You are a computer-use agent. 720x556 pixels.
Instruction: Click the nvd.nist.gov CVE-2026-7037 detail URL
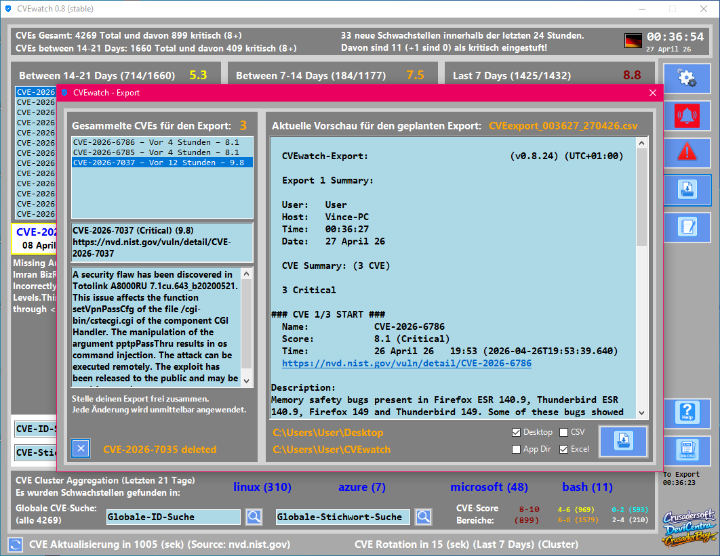point(152,248)
